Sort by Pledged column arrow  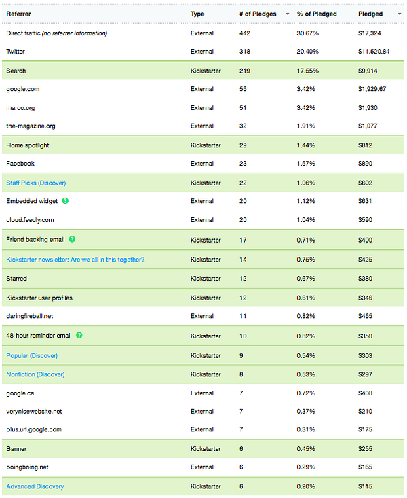400,14
